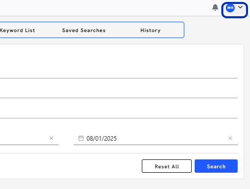Open the Saved Searches tab
The height and width of the screenshot is (189, 250).
coord(84,31)
